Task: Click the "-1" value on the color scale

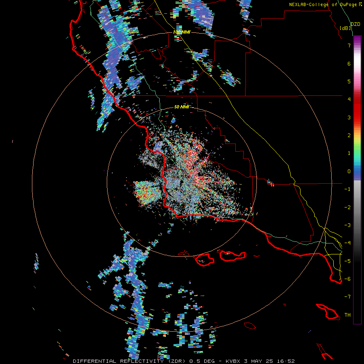Action: 347,189
